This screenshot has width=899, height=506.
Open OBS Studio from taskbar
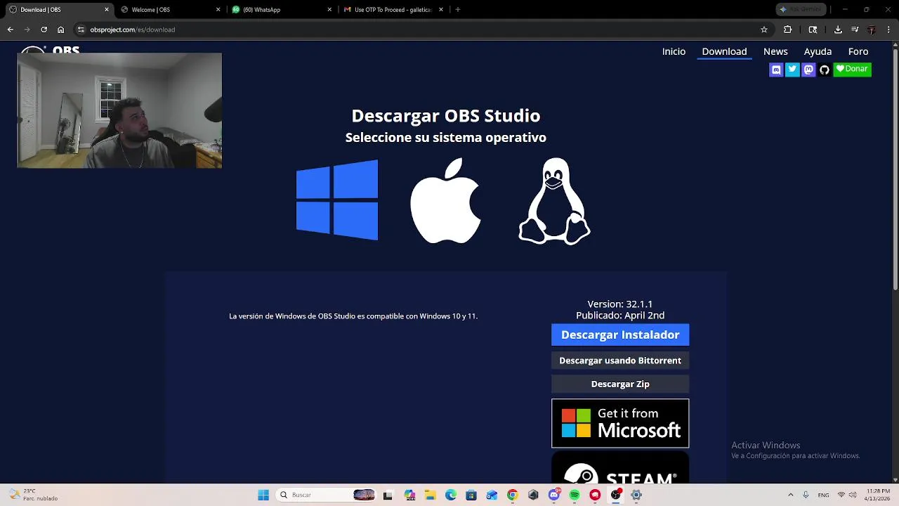pyautogui.click(x=616, y=495)
